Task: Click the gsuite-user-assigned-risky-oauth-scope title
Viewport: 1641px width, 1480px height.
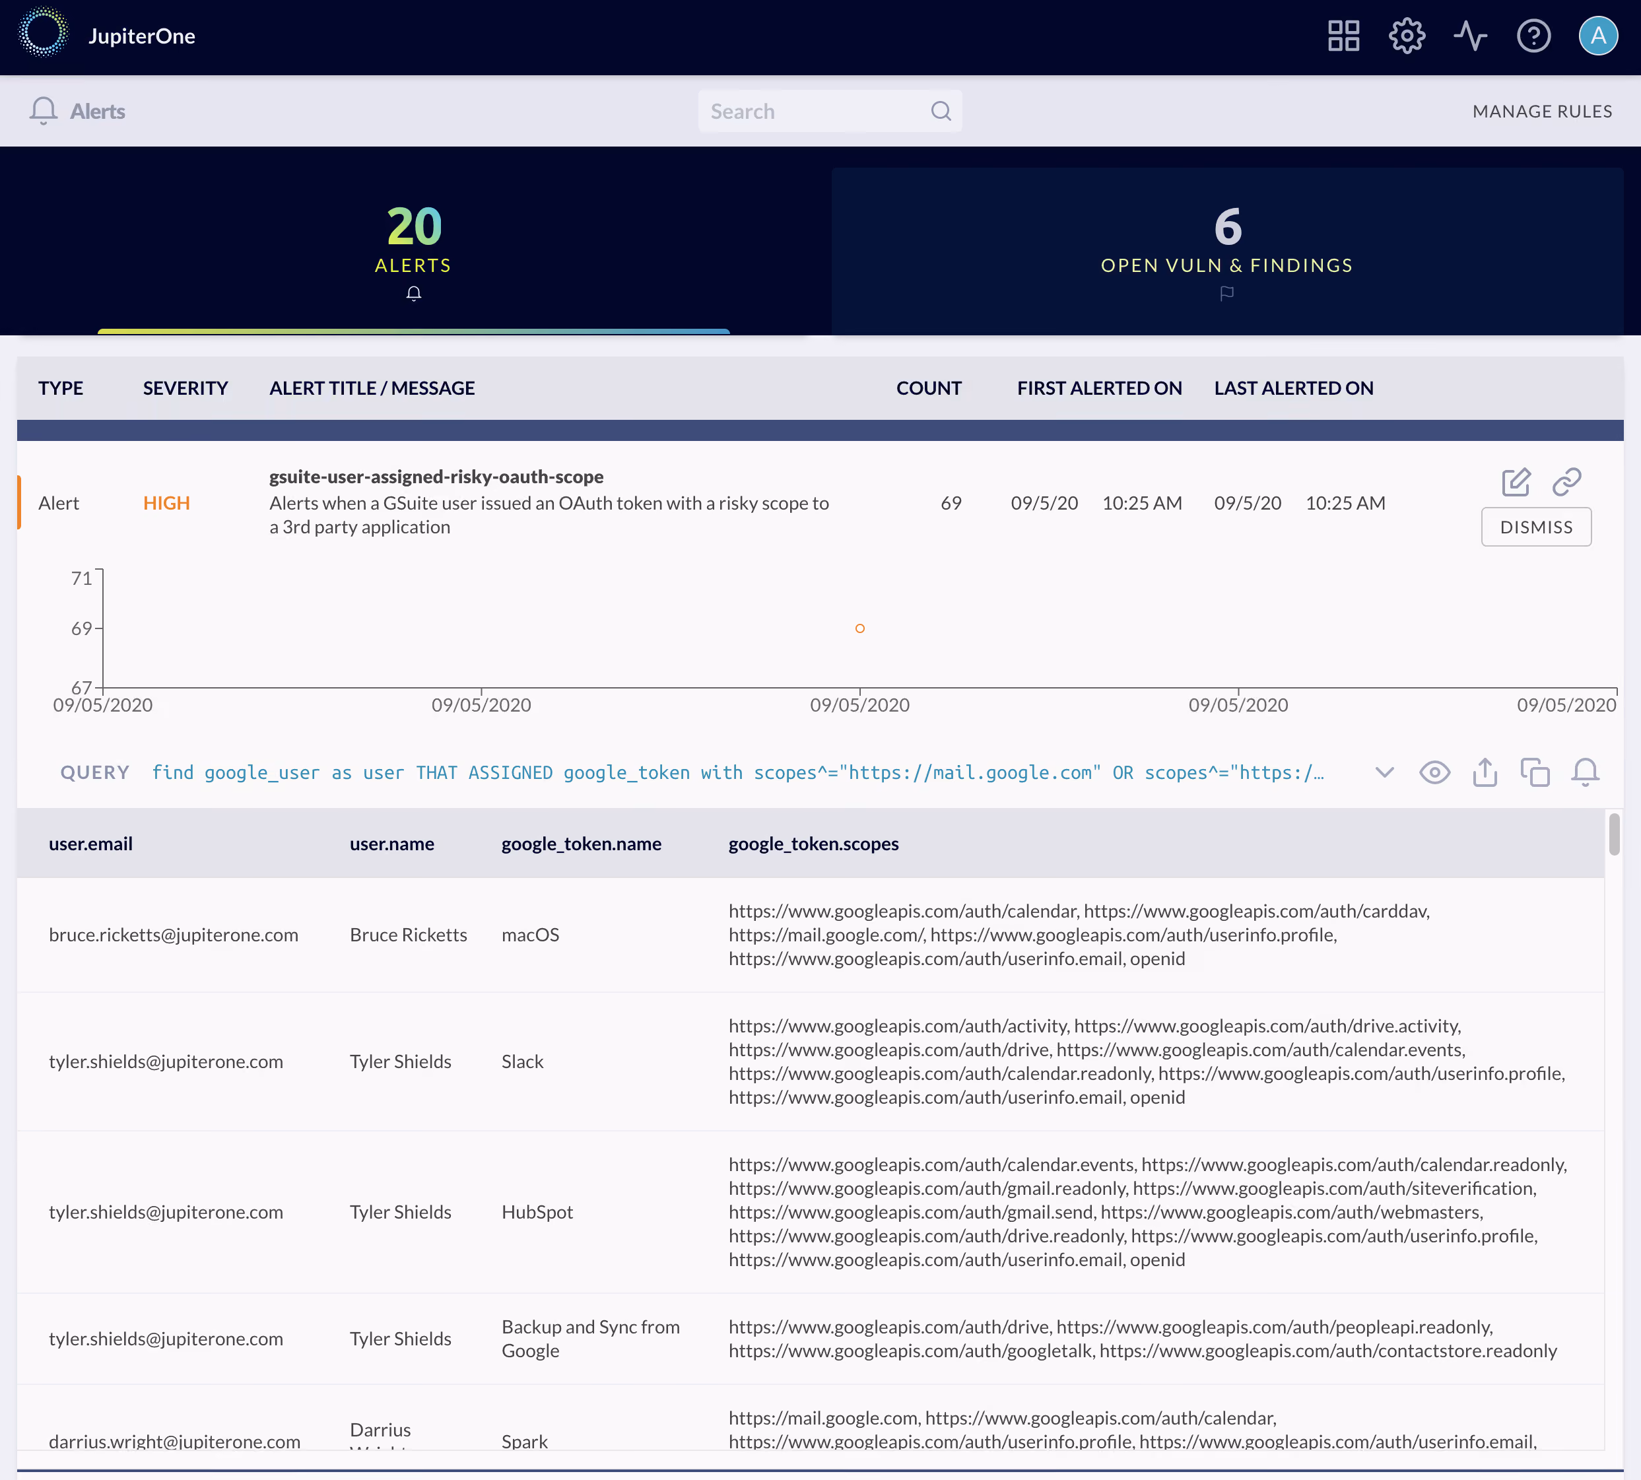Action: [436, 477]
